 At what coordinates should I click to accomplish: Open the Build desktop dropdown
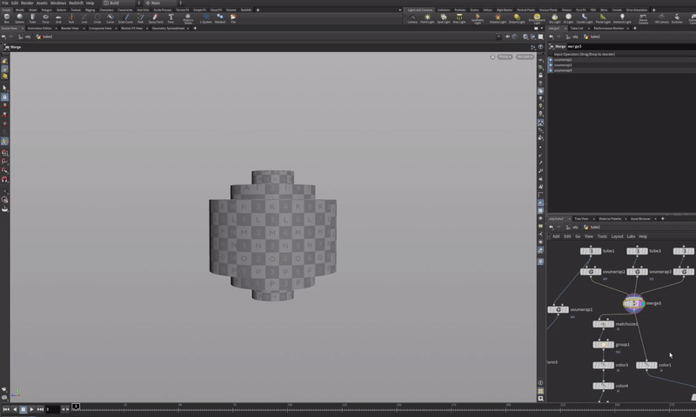click(x=122, y=3)
